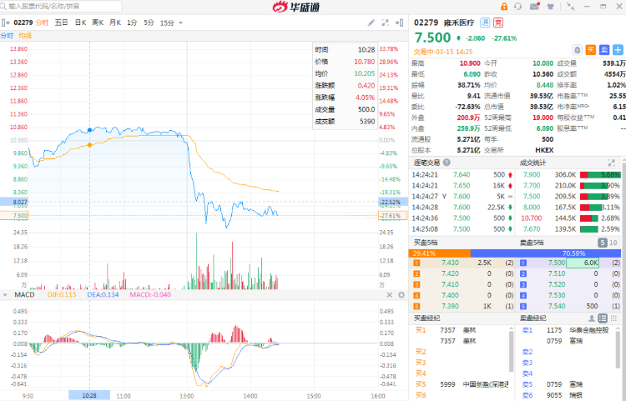The width and height of the screenshot is (626, 401).
Task: Click 中国创盈 in buy broker list
Action: (x=486, y=384)
